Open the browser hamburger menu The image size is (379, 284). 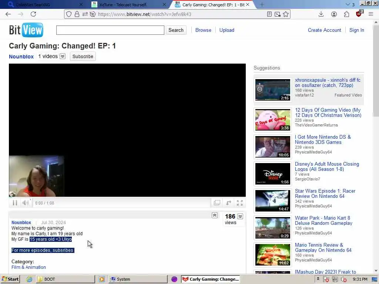pos(371,14)
